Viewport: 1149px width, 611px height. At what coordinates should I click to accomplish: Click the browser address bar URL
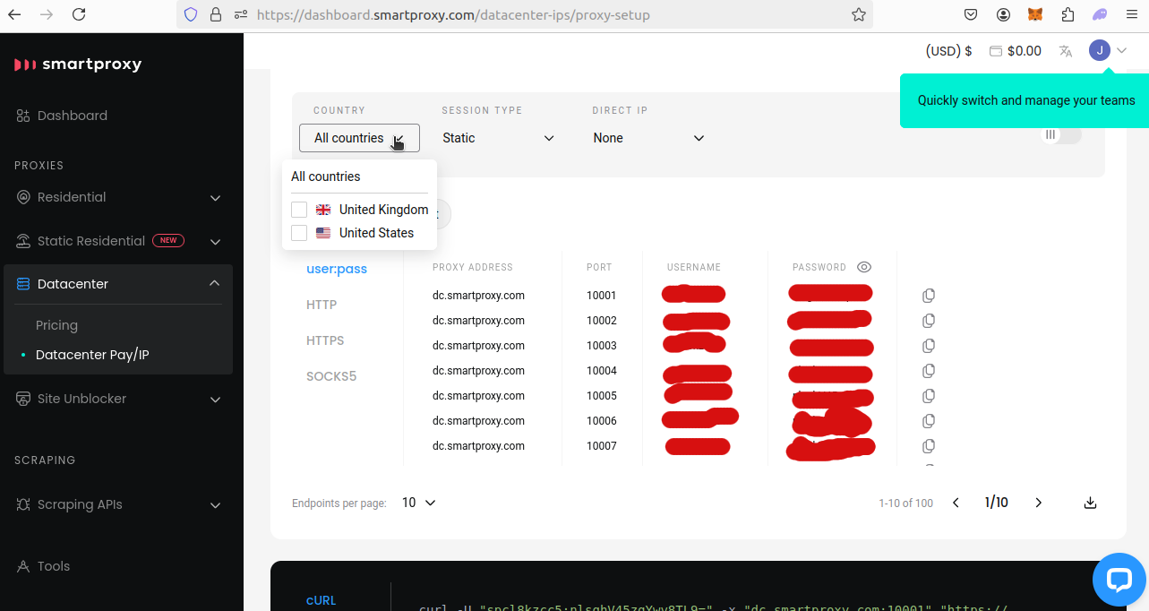(453, 14)
